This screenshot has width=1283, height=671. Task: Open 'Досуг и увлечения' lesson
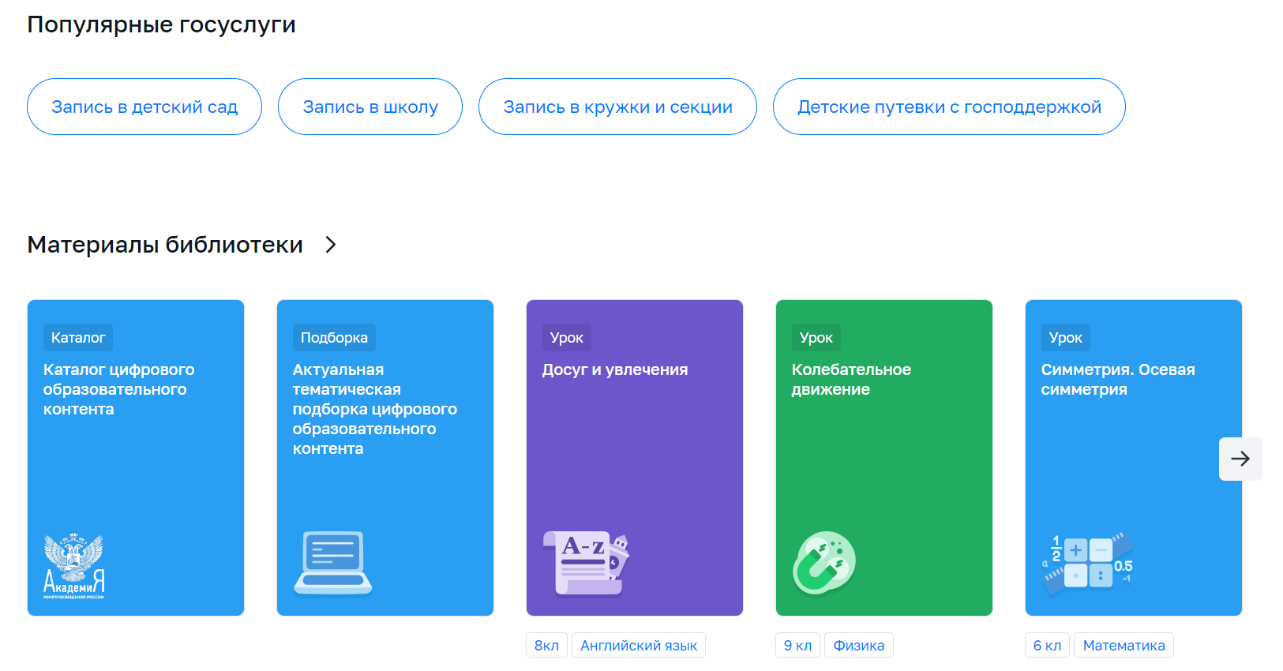[615, 369]
